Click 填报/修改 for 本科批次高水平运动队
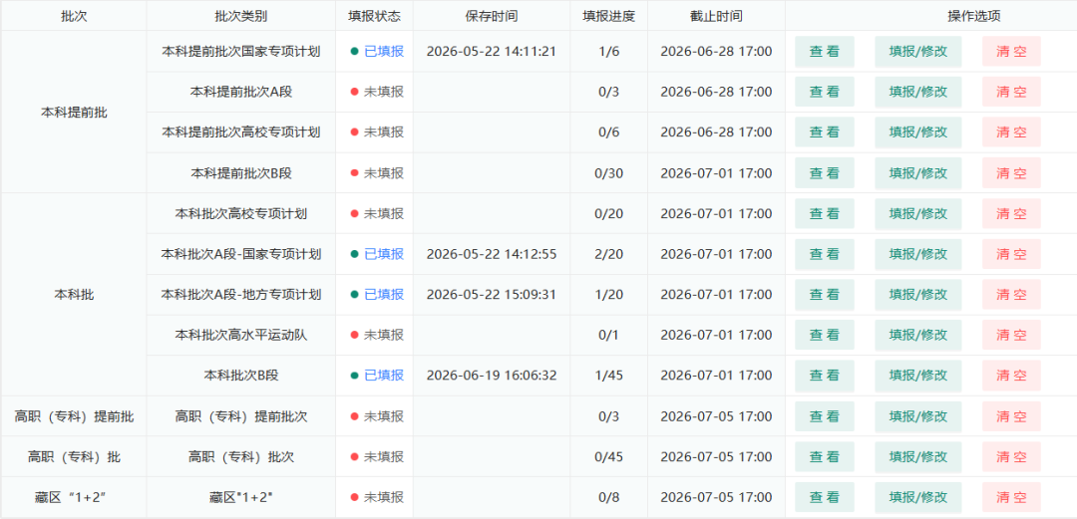The image size is (1077, 519). (917, 335)
